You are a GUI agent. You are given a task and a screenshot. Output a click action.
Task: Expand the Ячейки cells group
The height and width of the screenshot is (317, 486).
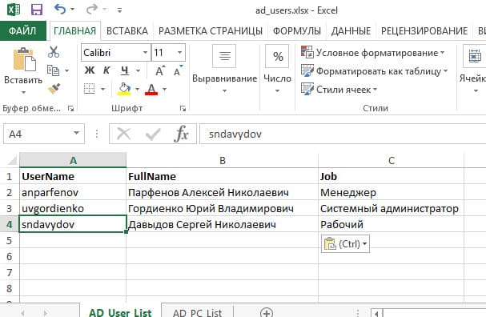(474, 69)
